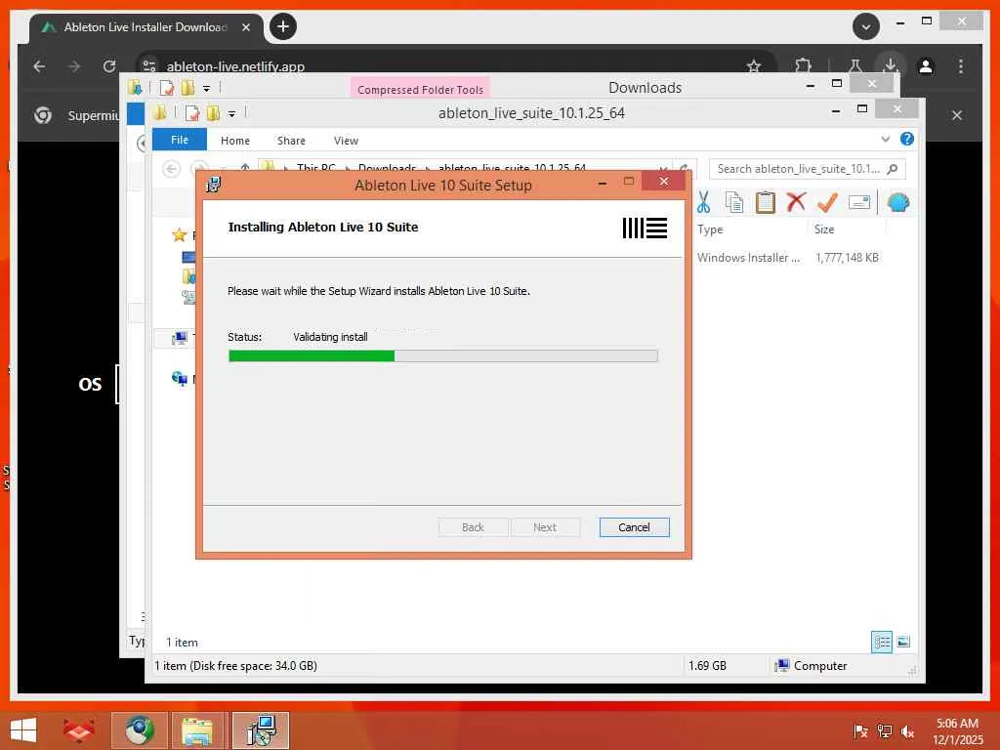Screen dimensions: 1000x750
Task: Open the Chrome tab search dropdown
Action: coord(866,26)
